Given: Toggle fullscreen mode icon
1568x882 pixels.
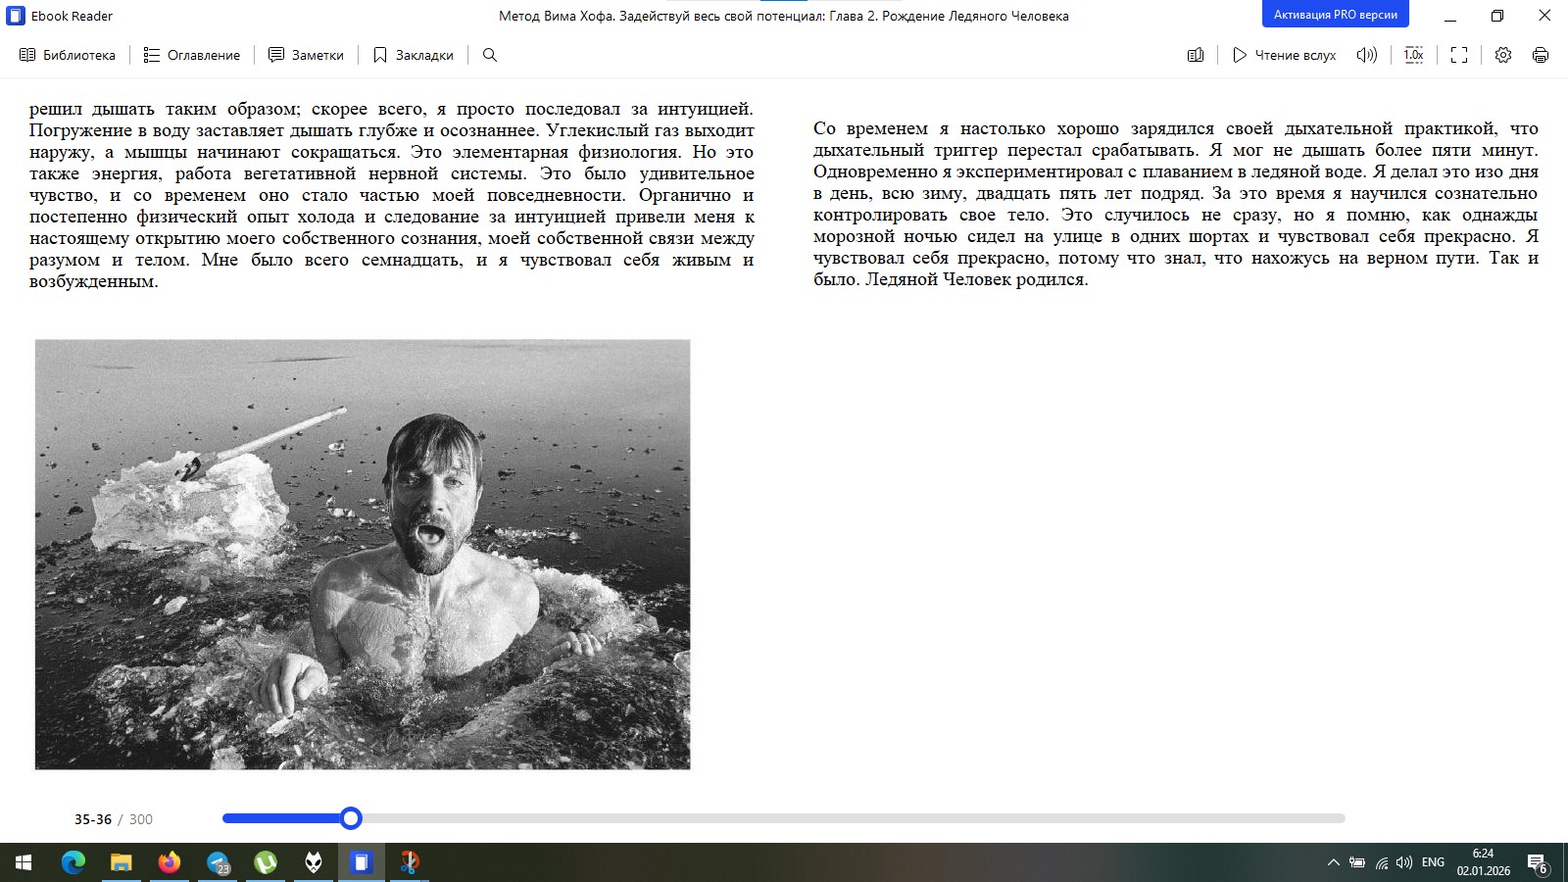Looking at the screenshot, I should tap(1459, 55).
